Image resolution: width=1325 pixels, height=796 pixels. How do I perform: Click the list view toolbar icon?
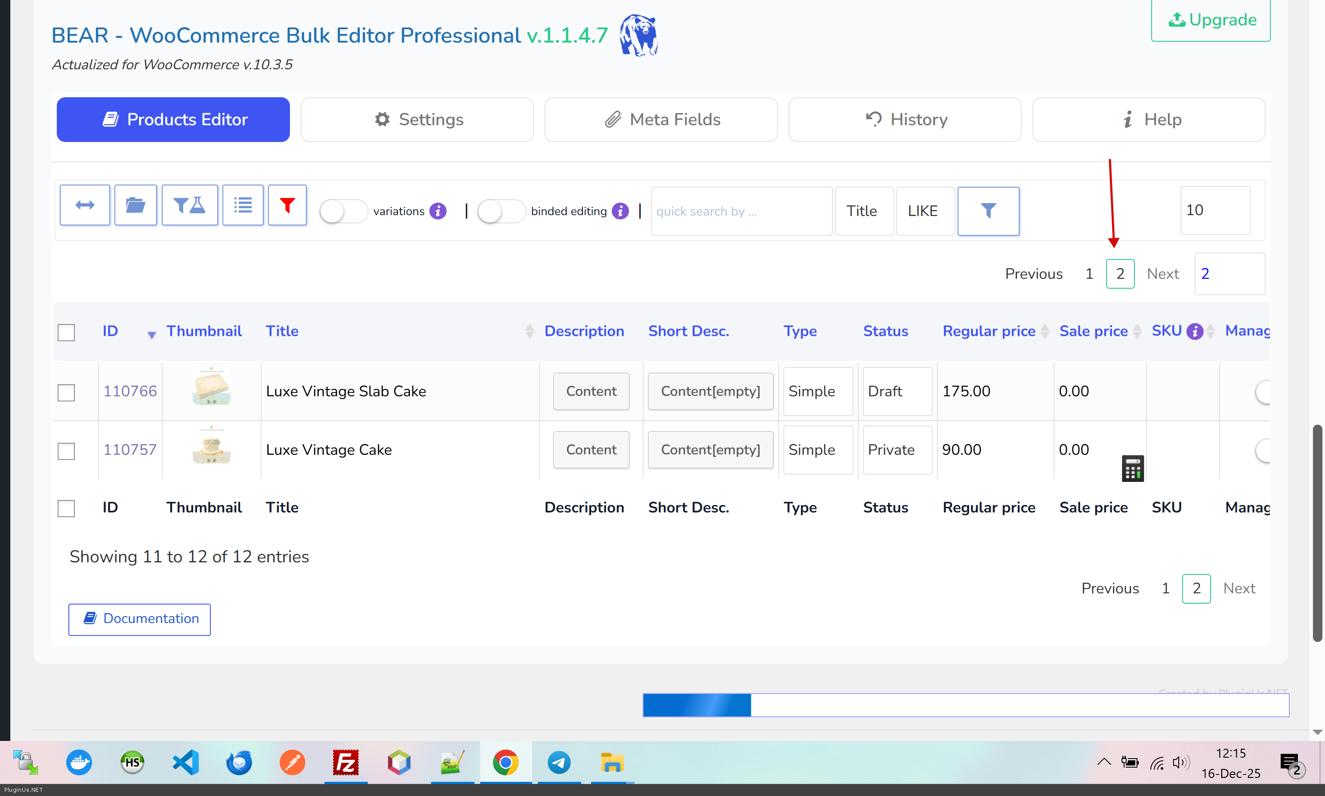[x=243, y=205]
